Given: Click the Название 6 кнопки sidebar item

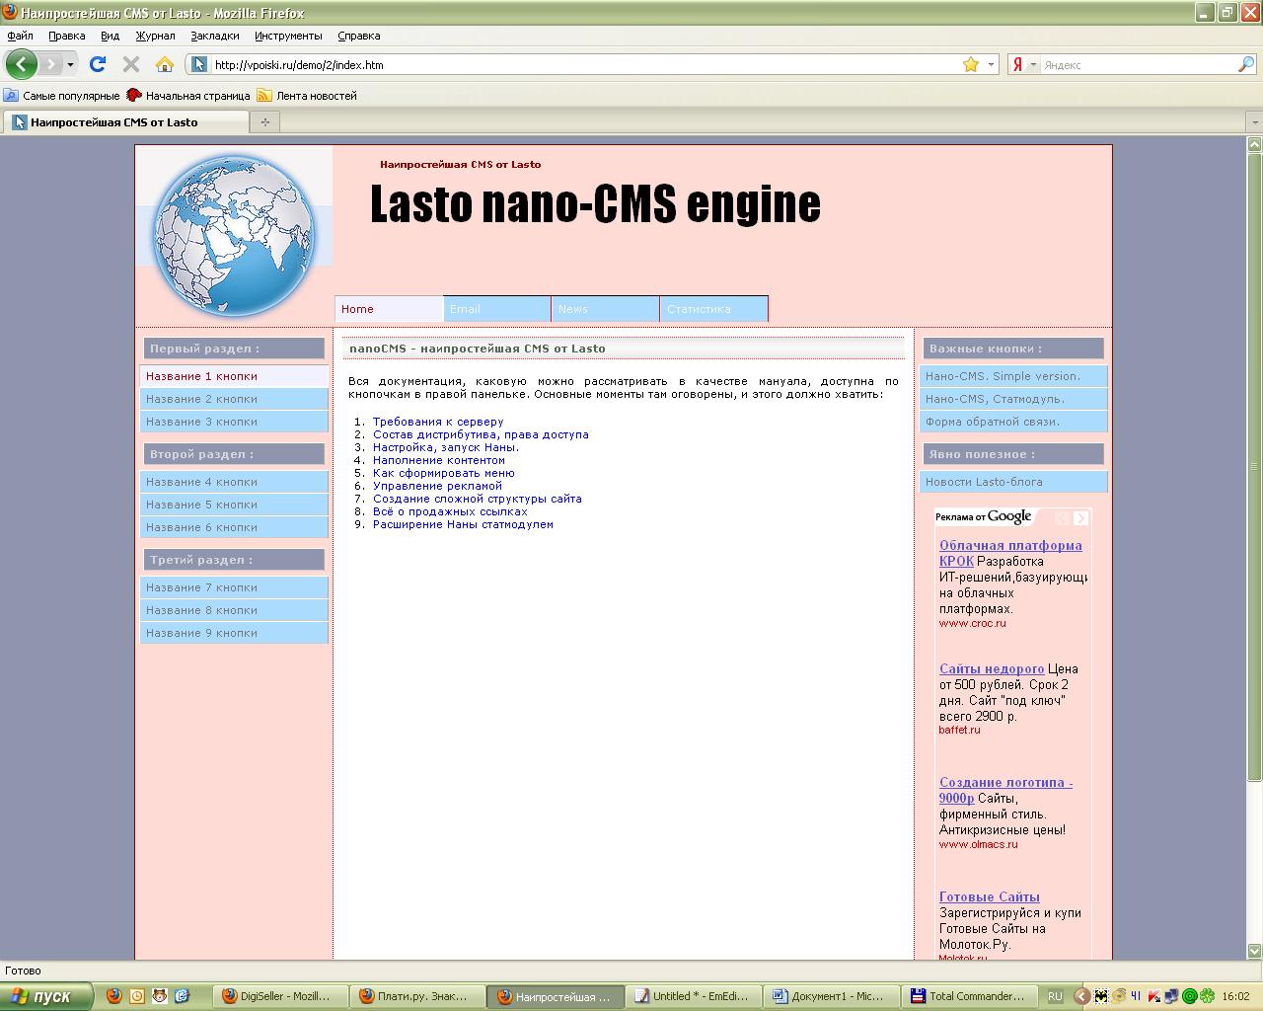Looking at the screenshot, I should 234,527.
